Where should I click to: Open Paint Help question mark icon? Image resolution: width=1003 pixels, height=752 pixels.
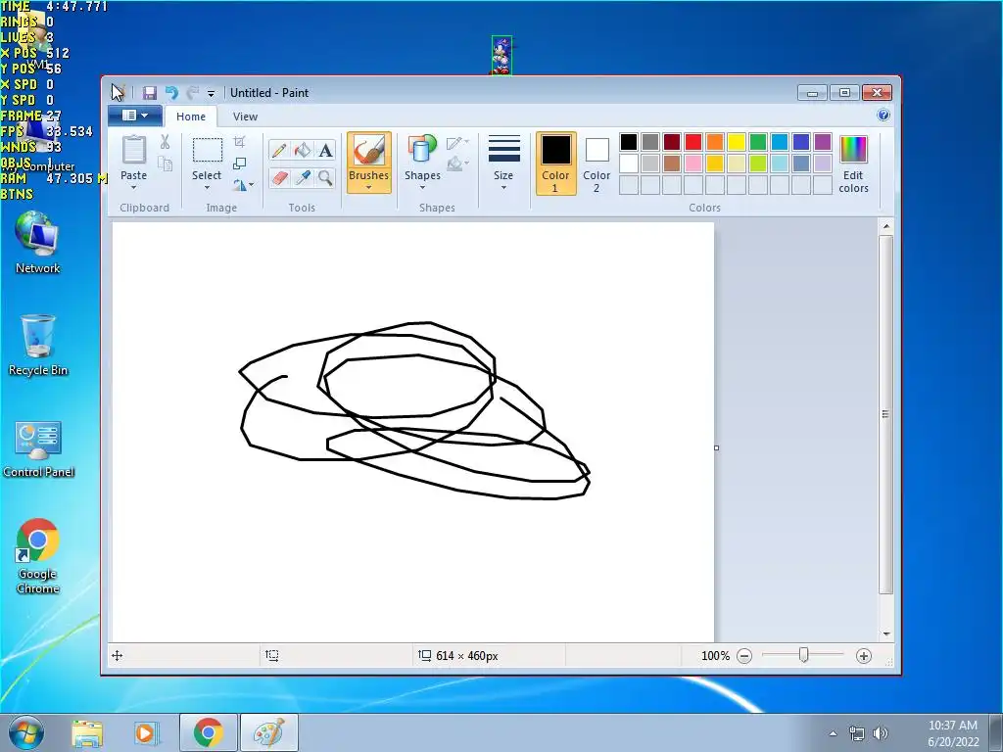884,116
